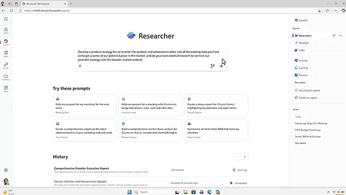Screen dimensions: 346x195
Task: Open James Webb telescope chat
Action: click(307, 137)
